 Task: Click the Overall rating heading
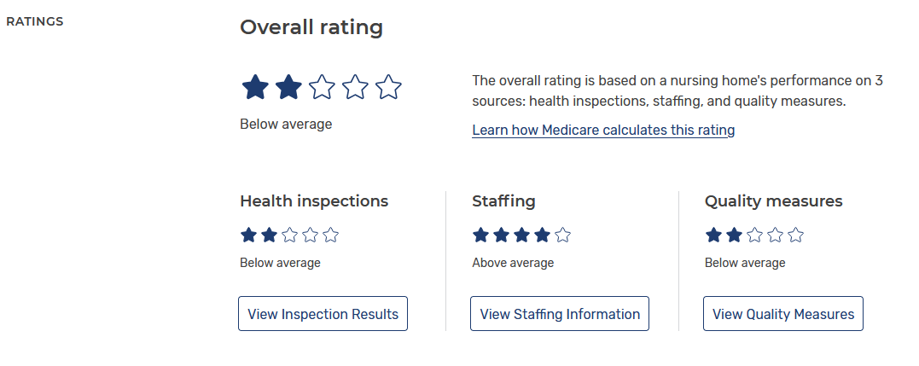point(311,27)
